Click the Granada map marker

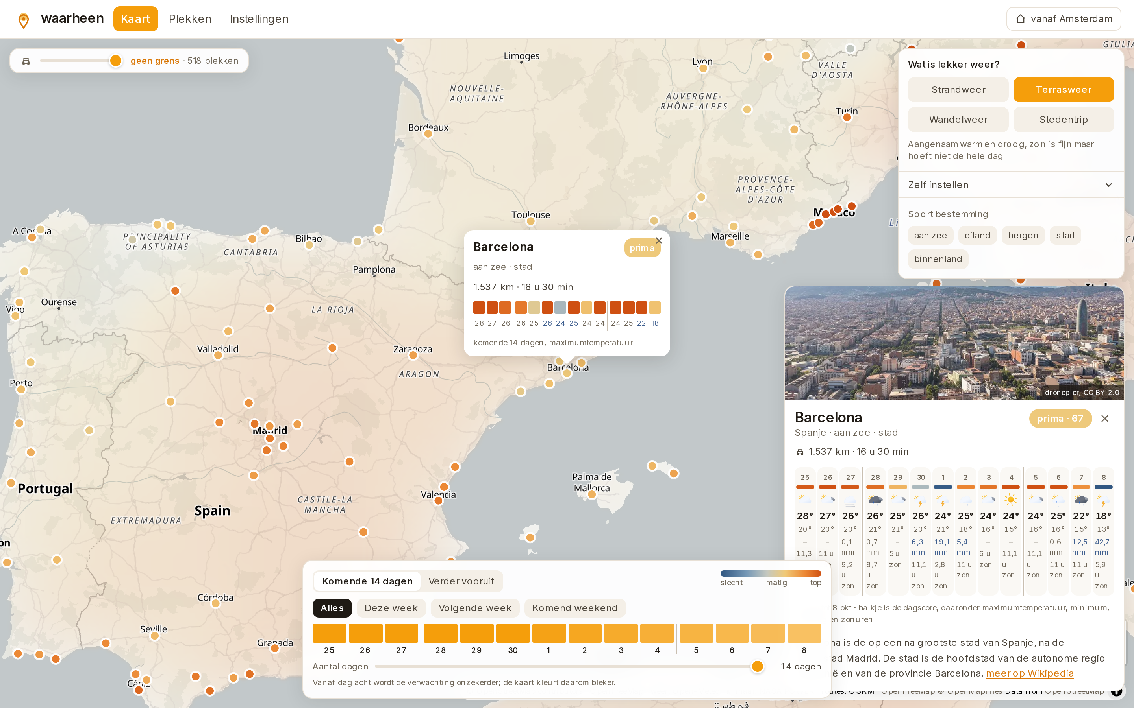pyautogui.click(x=274, y=649)
